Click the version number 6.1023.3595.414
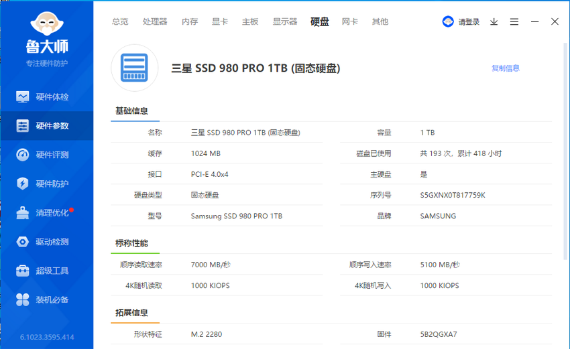The image size is (570, 349). (47, 337)
